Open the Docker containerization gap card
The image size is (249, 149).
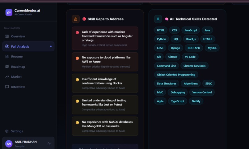click(105, 83)
